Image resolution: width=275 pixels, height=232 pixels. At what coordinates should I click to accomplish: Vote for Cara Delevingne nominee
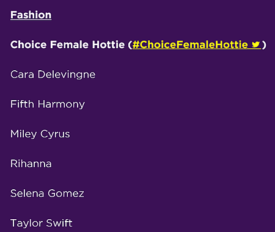click(53, 74)
